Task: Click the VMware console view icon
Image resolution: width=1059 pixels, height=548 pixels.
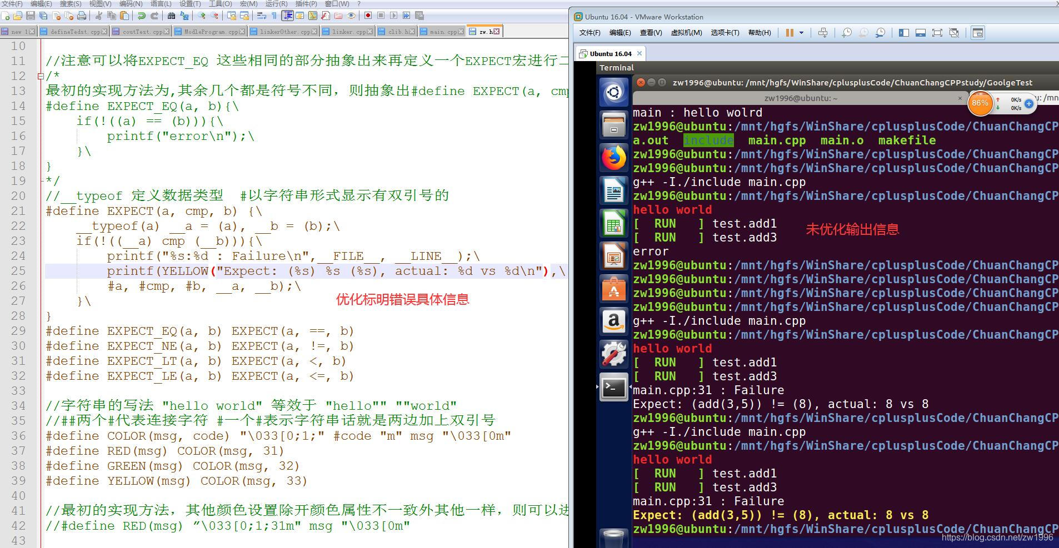Action: (977, 33)
